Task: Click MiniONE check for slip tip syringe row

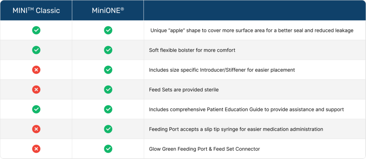Action: pyautogui.click(x=108, y=129)
